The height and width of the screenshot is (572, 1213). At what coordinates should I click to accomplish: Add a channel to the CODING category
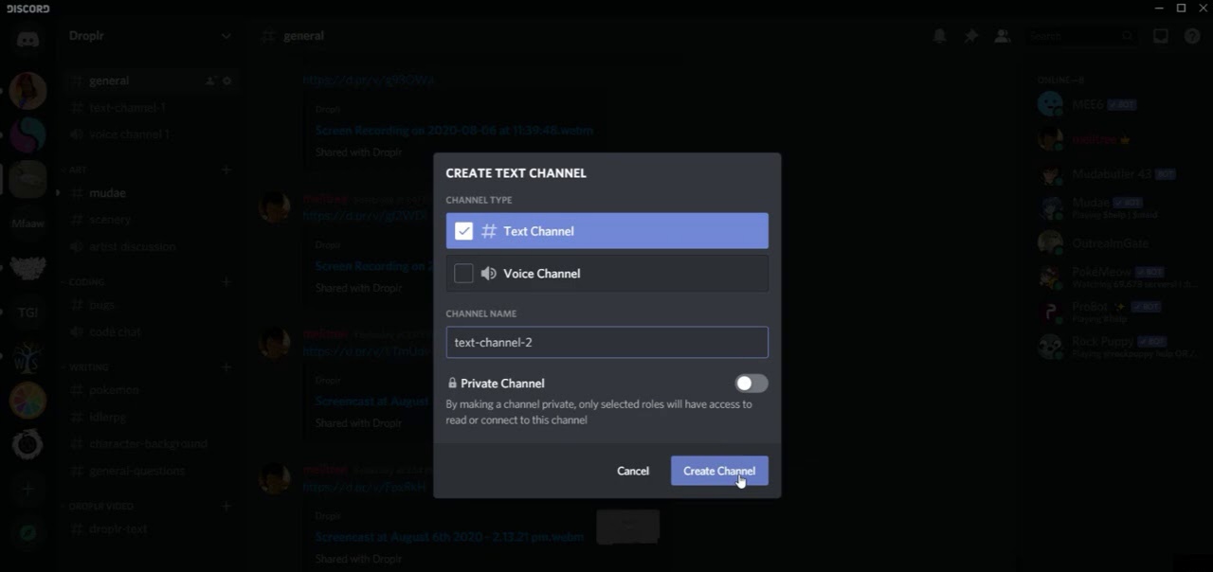226,282
